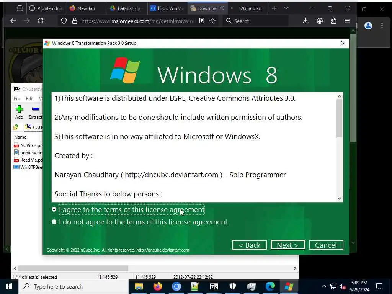
Task: Click 7-Zip up one level folder icon
Action: (16, 127)
